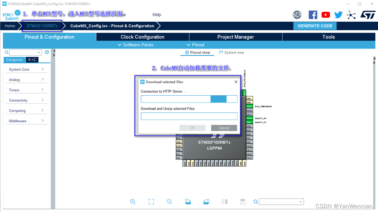Expand the Analog category
The height and width of the screenshot is (212, 378).
[26, 80]
